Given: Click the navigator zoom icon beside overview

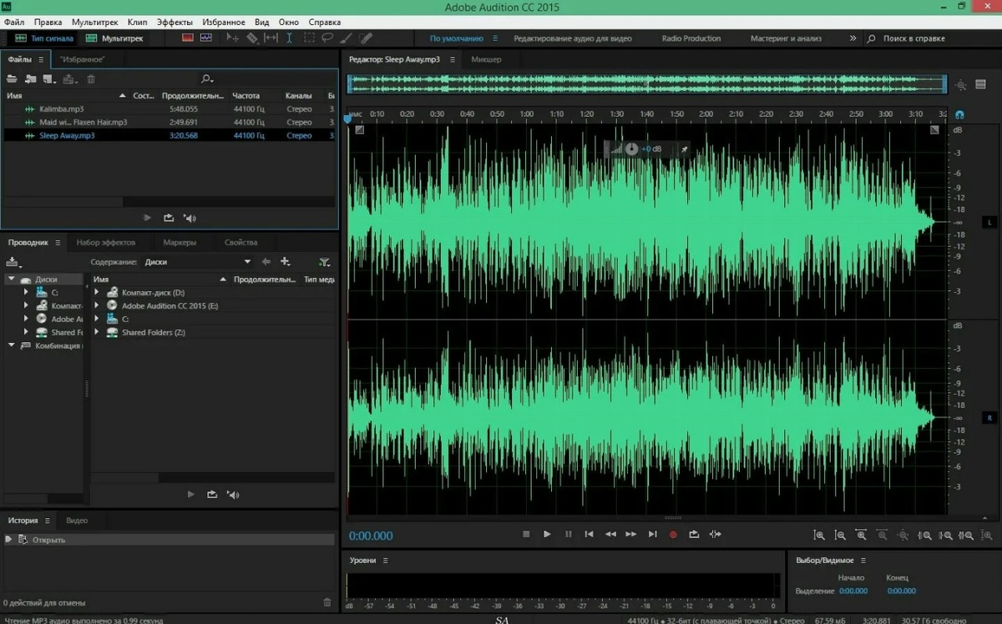Looking at the screenshot, I should point(960,84).
